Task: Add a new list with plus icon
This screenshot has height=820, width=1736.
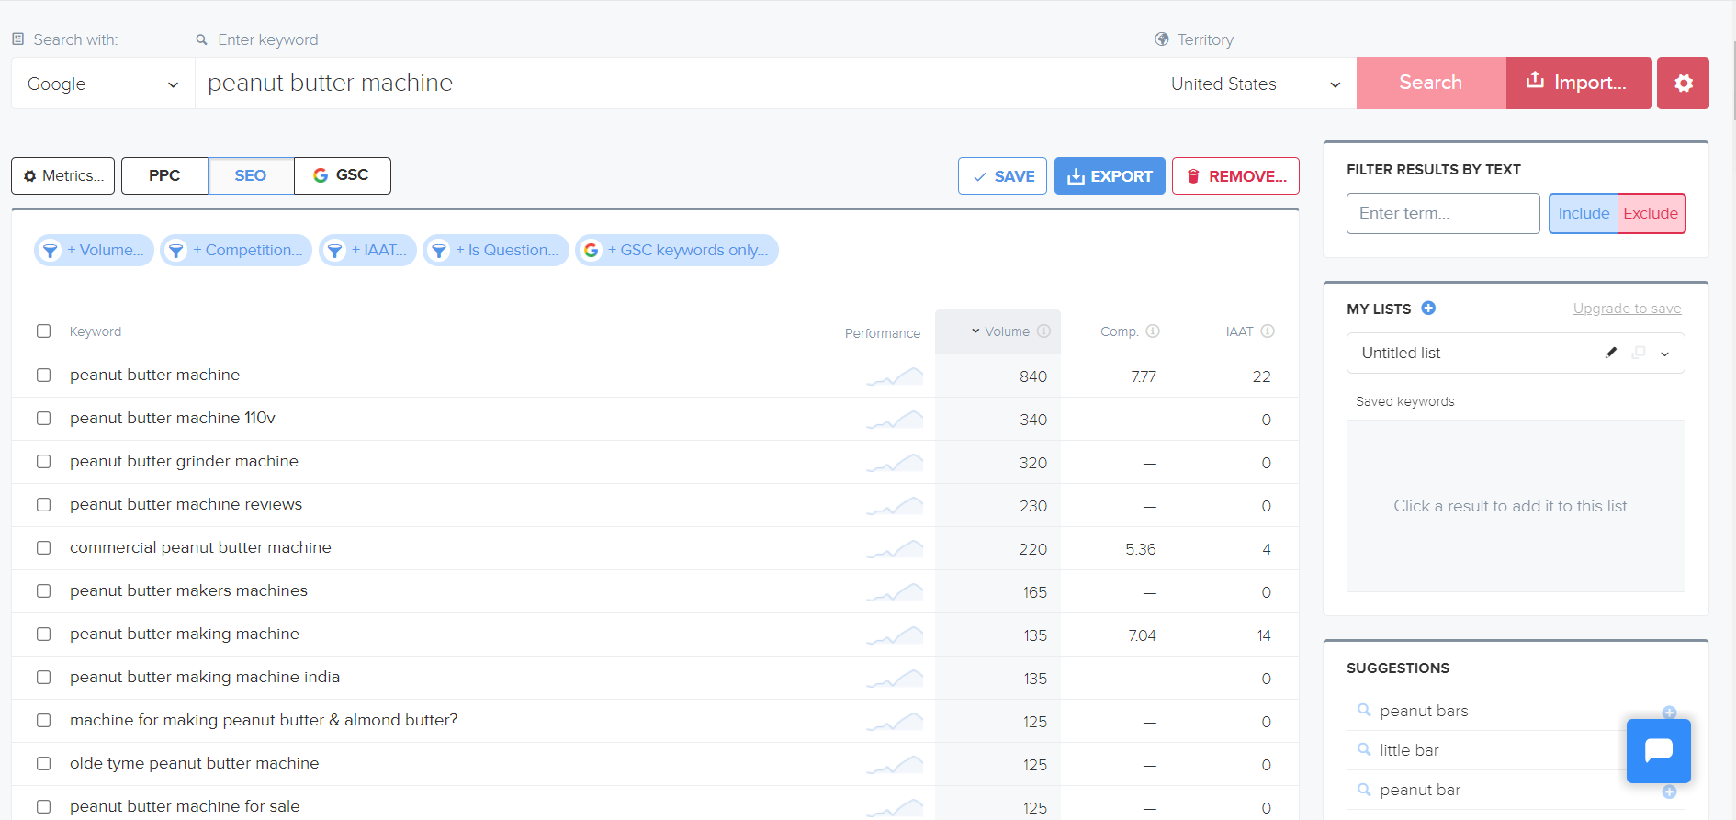Action: tap(1428, 309)
